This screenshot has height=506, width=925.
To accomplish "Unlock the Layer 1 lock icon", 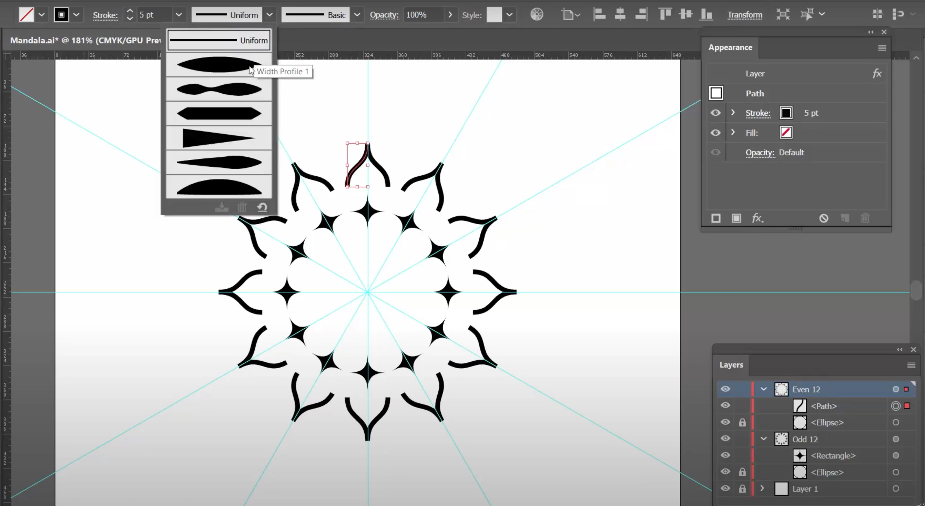I will click(742, 489).
